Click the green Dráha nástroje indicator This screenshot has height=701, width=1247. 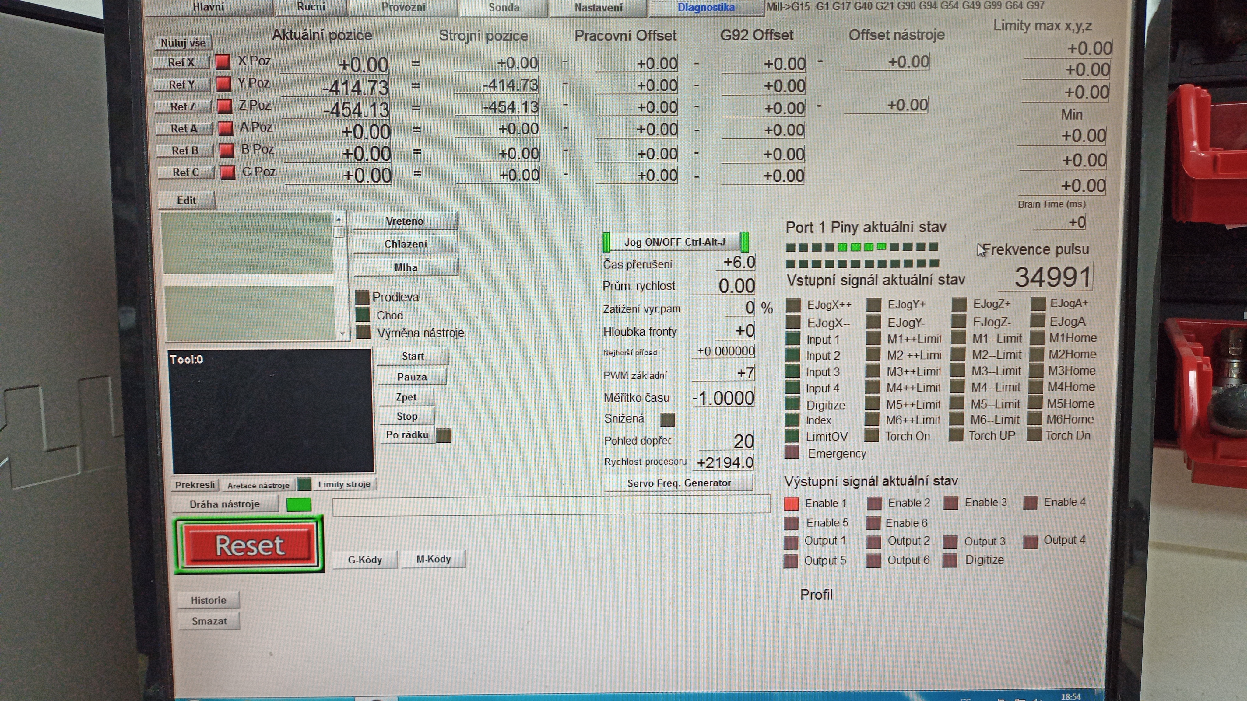tap(299, 504)
